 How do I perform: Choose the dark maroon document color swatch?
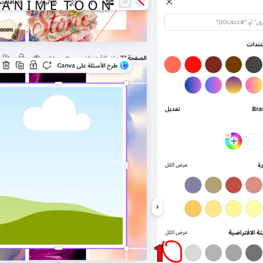coord(214,65)
